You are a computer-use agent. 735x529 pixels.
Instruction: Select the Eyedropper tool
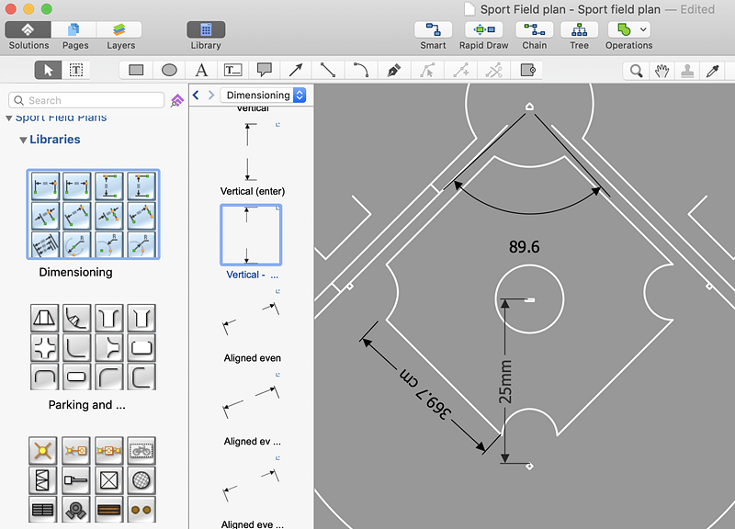pos(711,71)
